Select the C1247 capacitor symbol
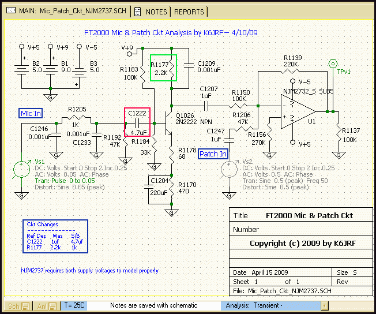Image resolution: width=376 pixels, height=314 pixels. 230,140
